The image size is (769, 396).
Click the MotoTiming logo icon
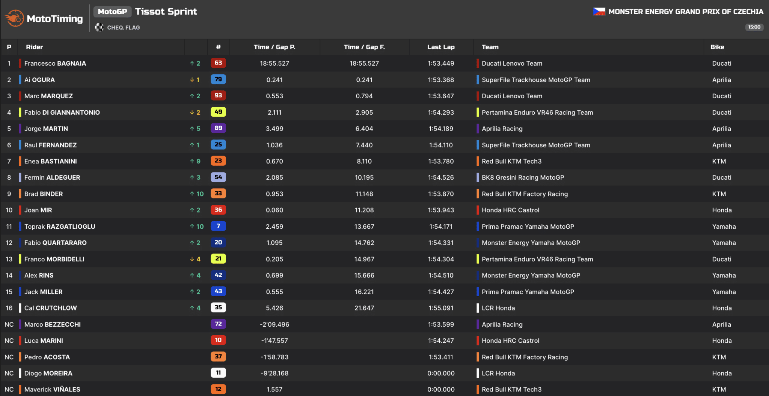pos(15,18)
